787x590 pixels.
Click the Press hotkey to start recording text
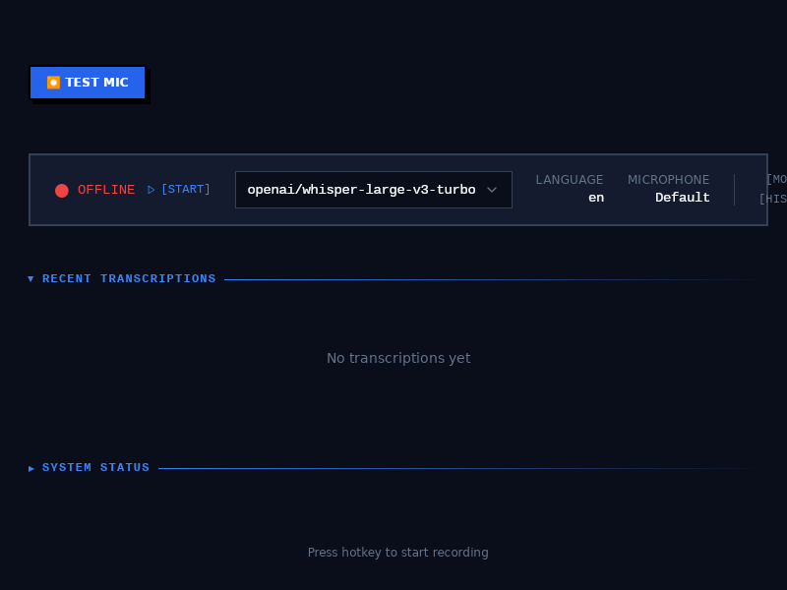pos(398,553)
